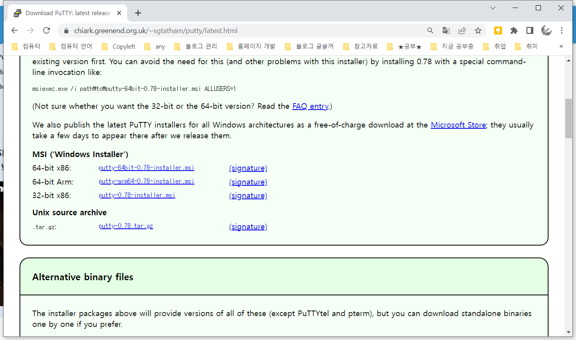This screenshot has width=576, height=340.
Task: Open the yellow extension icon
Action: coord(498,31)
